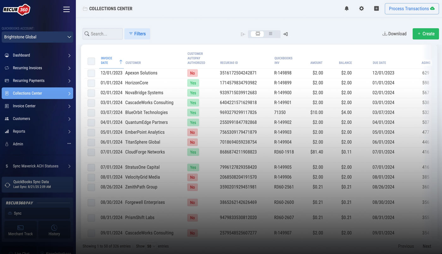Go to Invoice Center menu item
Image resolution: width=442 pixels, height=254 pixels.
click(x=37, y=106)
